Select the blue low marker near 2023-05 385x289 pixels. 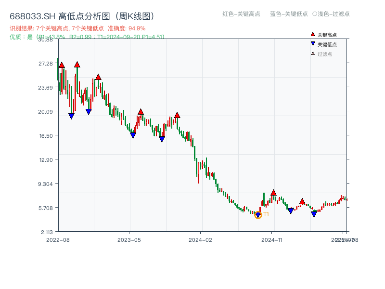[133, 135]
